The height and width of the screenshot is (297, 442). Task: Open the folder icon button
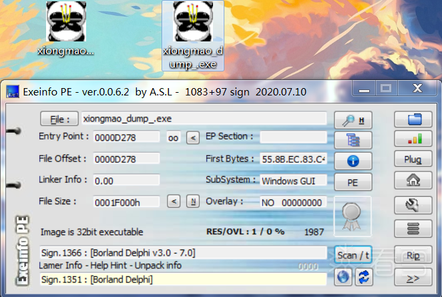pos(413,119)
